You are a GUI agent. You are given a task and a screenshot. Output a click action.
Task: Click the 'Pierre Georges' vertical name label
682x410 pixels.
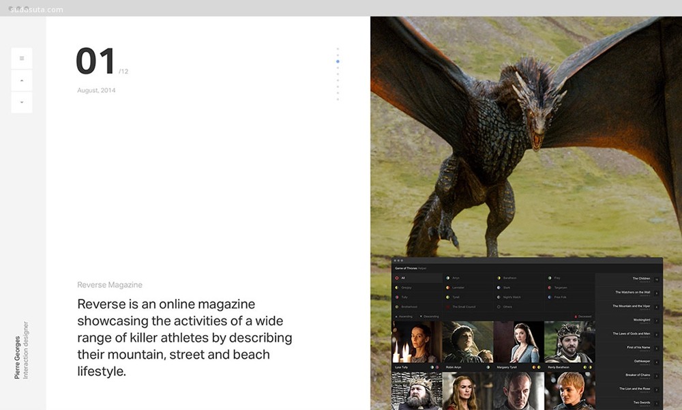(18, 357)
